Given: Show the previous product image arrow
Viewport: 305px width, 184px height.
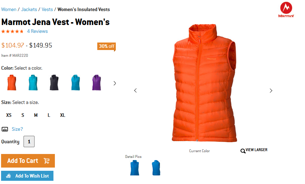Looking at the screenshot, I should (x=135, y=90).
